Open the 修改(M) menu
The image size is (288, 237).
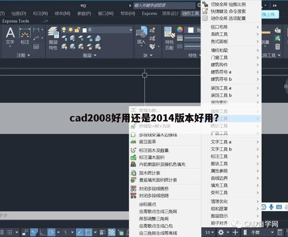coord(62,13)
